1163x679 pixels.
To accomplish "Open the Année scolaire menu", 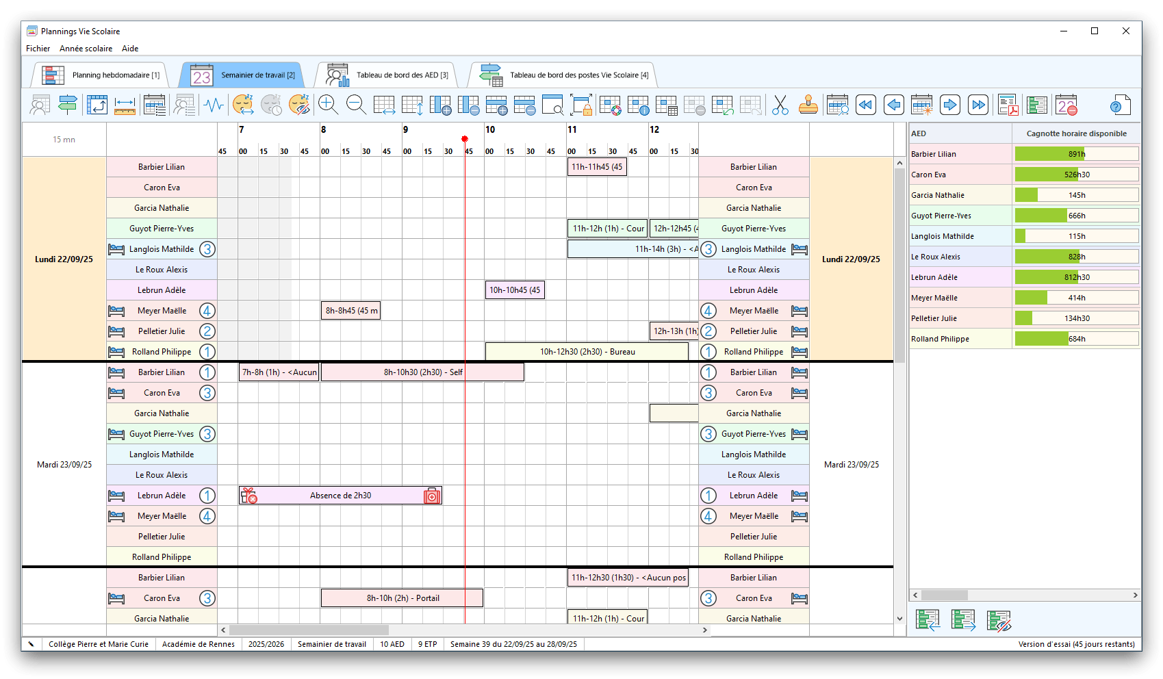I will pos(86,49).
